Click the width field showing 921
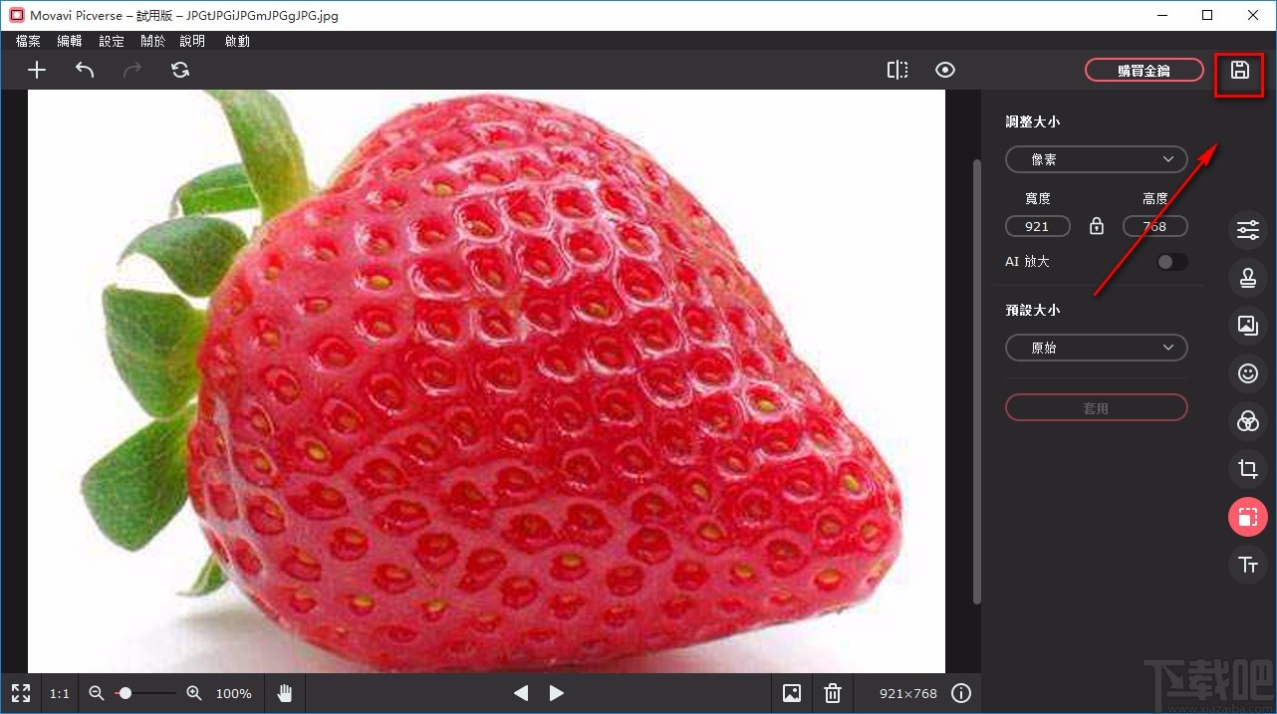Image resolution: width=1277 pixels, height=714 pixels. coord(1038,226)
